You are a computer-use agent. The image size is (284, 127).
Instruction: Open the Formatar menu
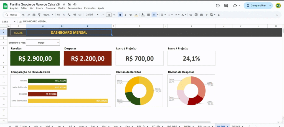(51, 8)
